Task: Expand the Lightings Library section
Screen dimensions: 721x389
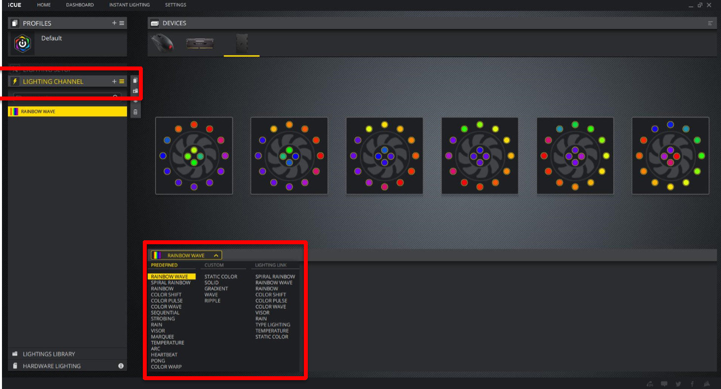Action: click(67, 354)
